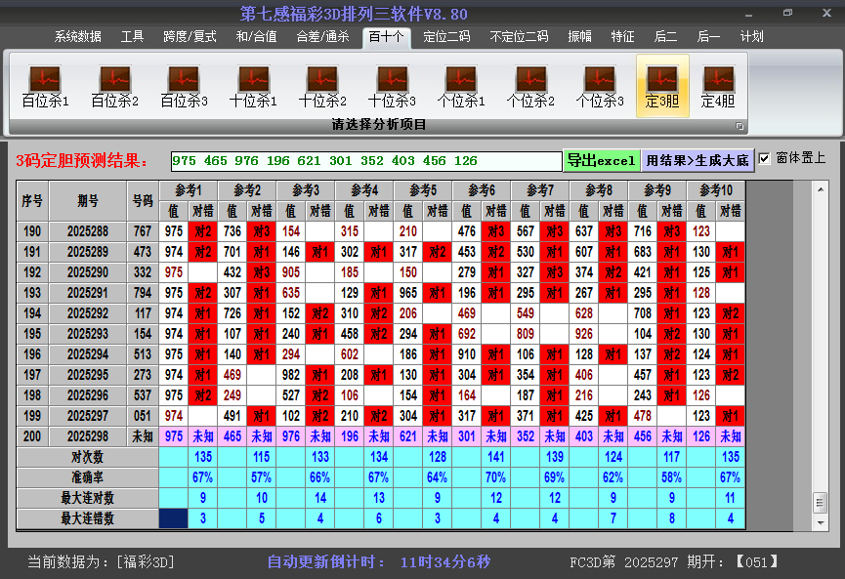Choose the 十位杀3 icon

392,86
